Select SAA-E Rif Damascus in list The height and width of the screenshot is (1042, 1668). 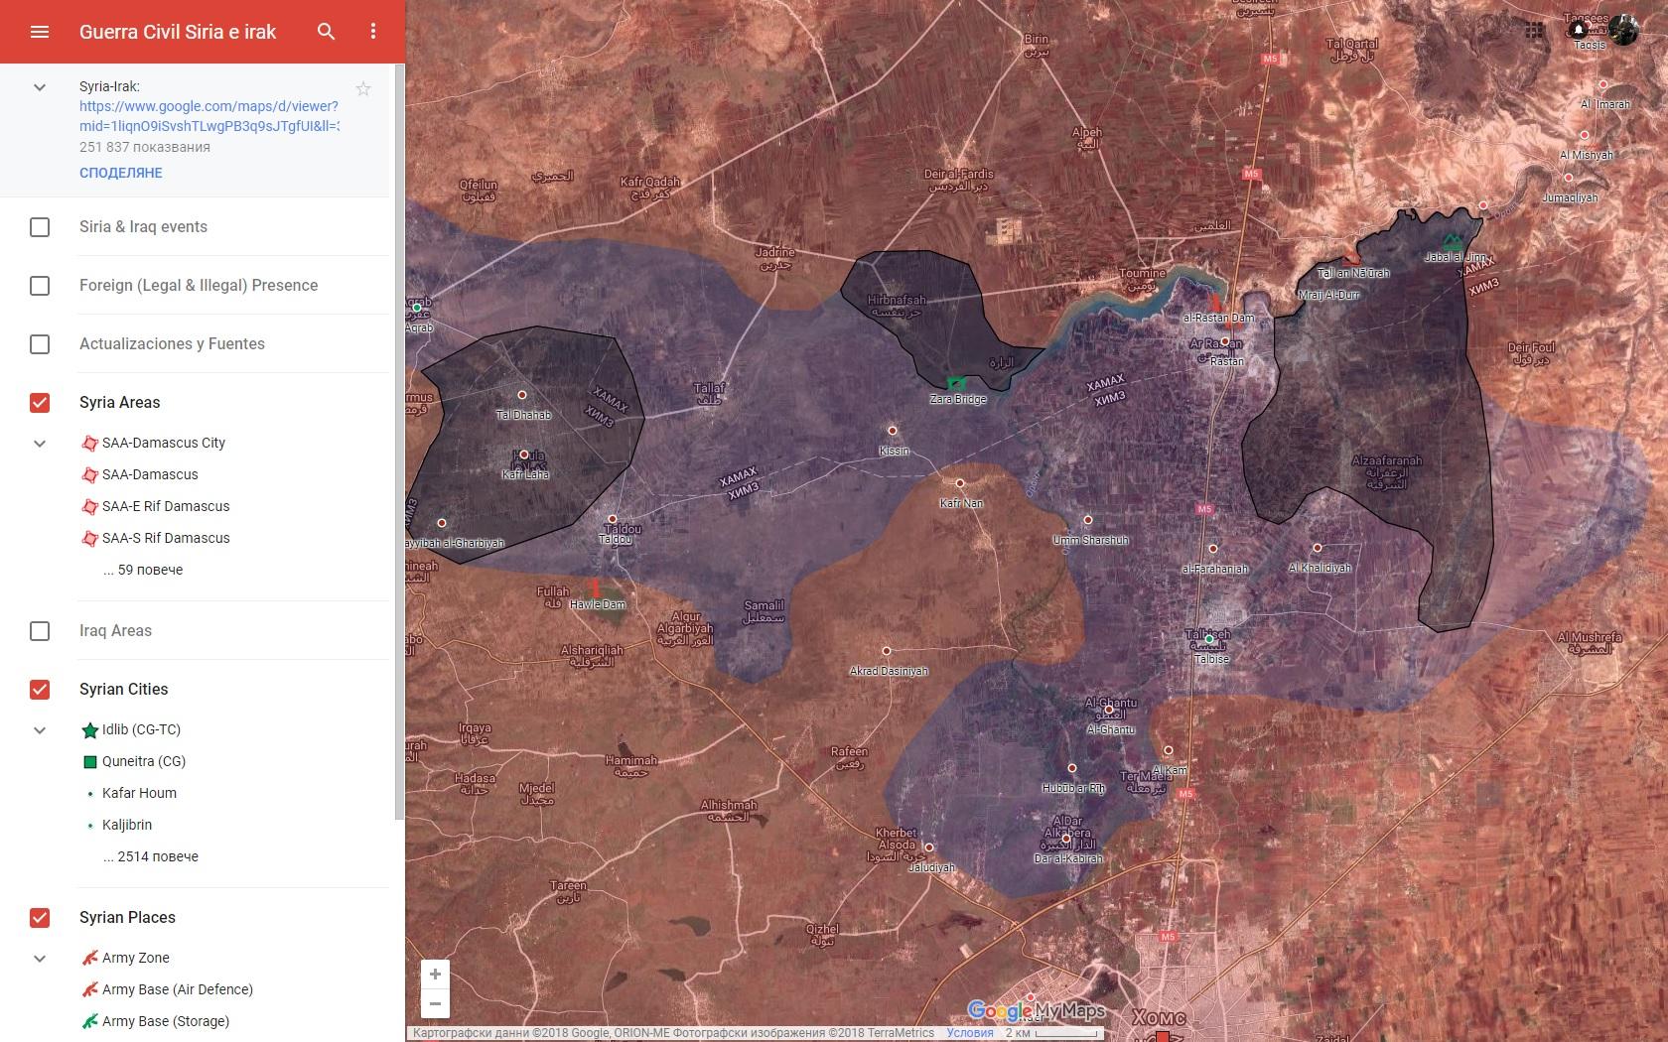[165, 506]
